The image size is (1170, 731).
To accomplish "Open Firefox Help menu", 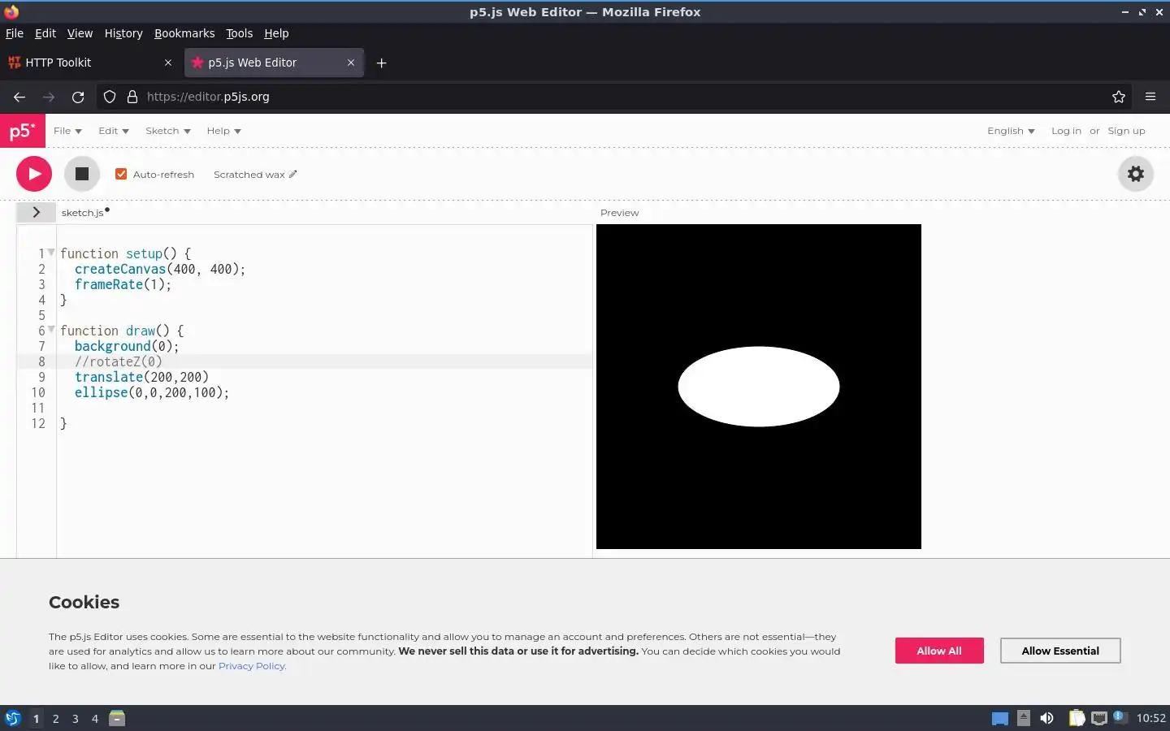I will click(276, 33).
